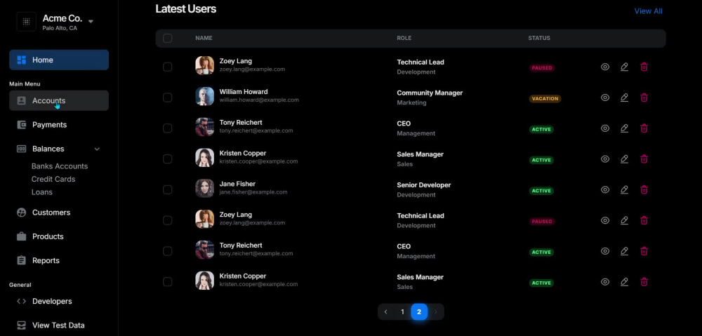702x336 pixels.
Task: Click the Senior Developer role text
Action: (424, 184)
